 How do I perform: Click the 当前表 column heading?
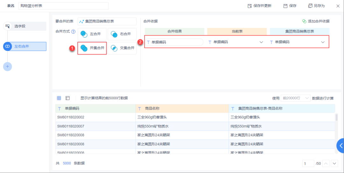pos(237,31)
